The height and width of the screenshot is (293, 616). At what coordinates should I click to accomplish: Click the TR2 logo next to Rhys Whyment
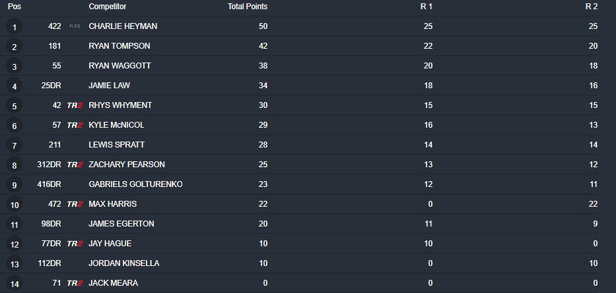[x=75, y=105]
